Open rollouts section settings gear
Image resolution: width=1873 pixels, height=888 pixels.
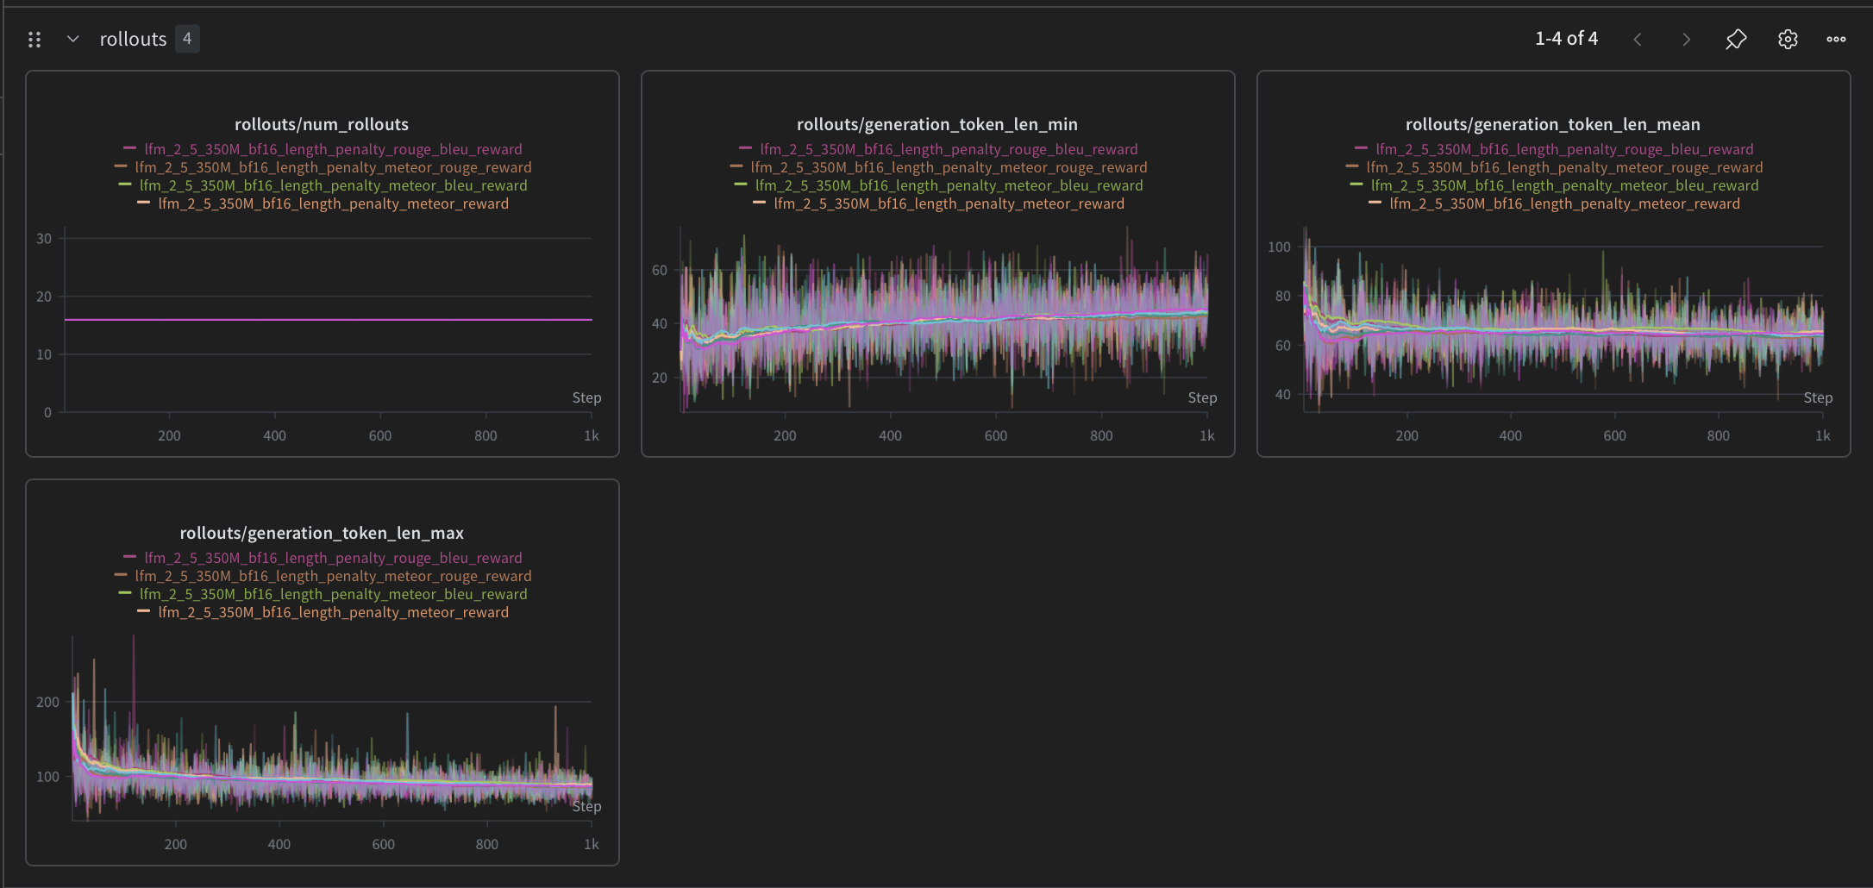pyautogui.click(x=1788, y=39)
